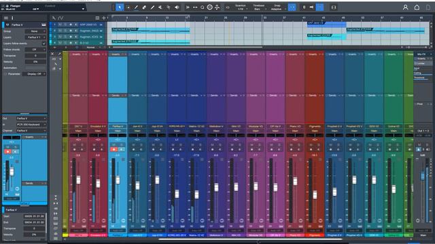Go to Start page home icon
The image size is (435, 244).
pos(417,7)
